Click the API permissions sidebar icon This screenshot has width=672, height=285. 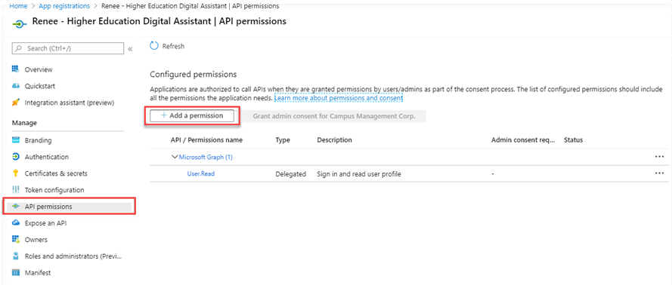pyautogui.click(x=16, y=207)
